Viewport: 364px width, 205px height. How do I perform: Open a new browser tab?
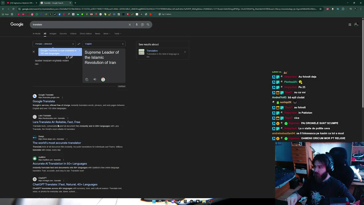(x=75, y=3)
